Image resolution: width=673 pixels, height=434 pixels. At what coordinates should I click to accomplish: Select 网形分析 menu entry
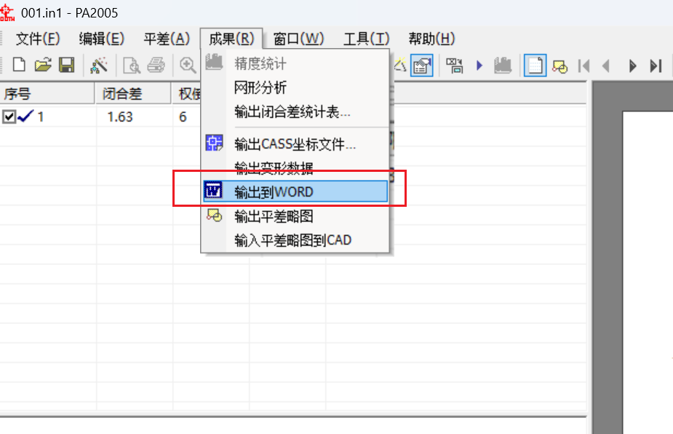[295, 87]
